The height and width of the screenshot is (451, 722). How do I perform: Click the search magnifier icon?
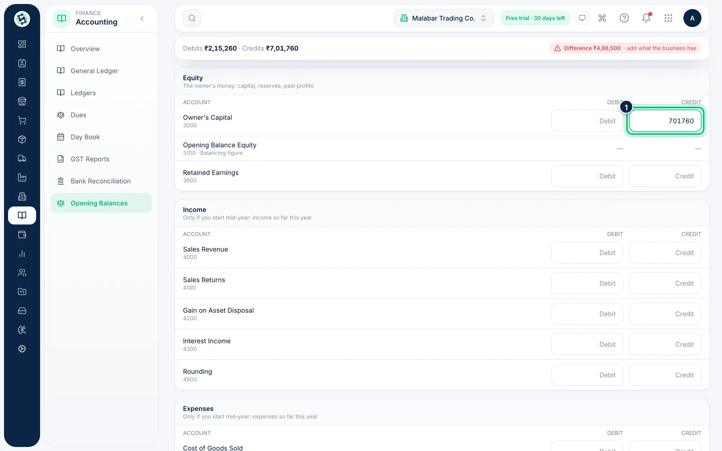(x=192, y=18)
